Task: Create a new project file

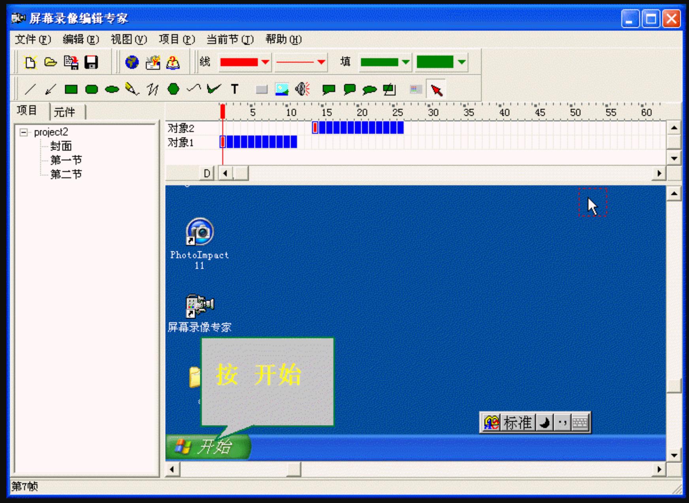Action: click(x=32, y=62)
